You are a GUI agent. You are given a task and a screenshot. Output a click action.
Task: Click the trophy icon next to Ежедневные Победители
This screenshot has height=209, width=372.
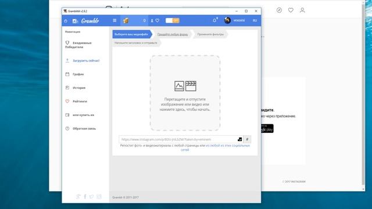(67, 42)
